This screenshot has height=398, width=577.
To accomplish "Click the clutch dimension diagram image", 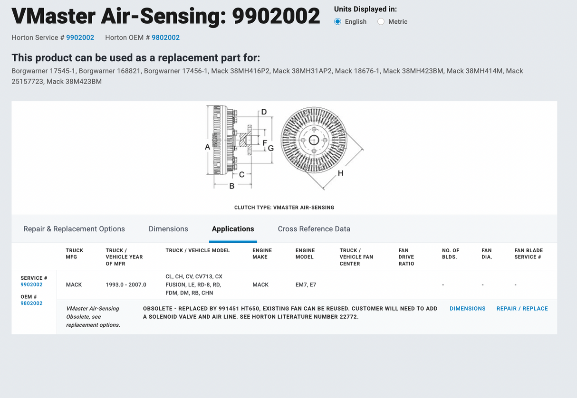I will (x=285, y=147).
